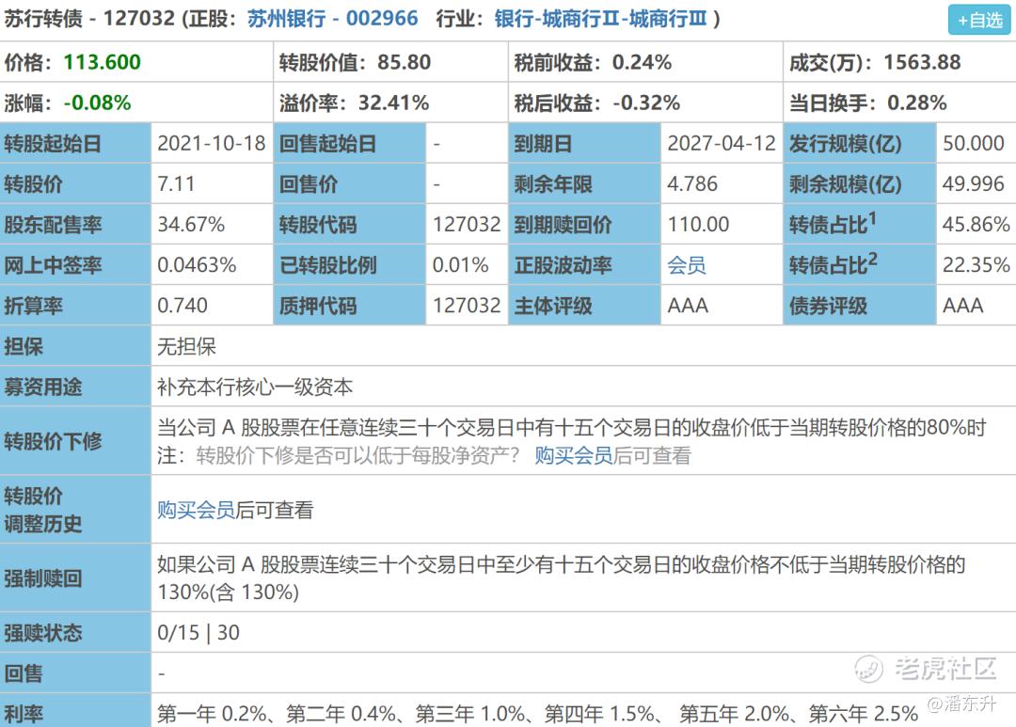Select the price value 113.600

[x=102, y=62]
